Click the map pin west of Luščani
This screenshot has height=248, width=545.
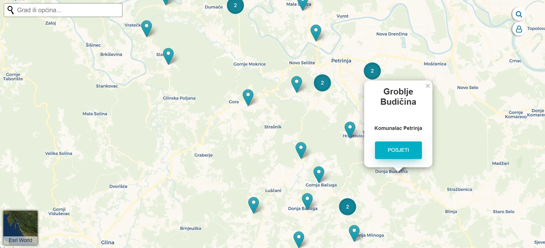tap(253, 204)
